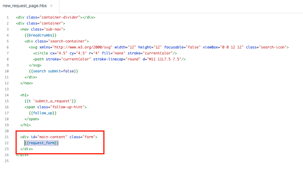303x169 pixels.
Task: Click the closing </nav> tag
Action: [27, 83]
